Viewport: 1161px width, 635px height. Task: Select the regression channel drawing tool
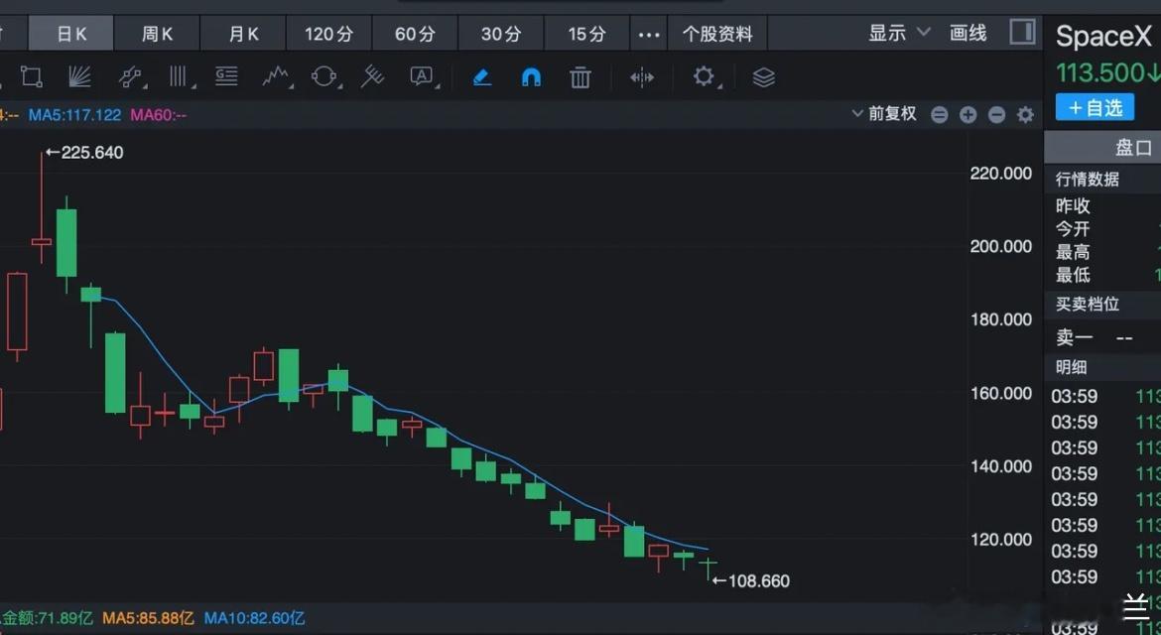(130, 77)
